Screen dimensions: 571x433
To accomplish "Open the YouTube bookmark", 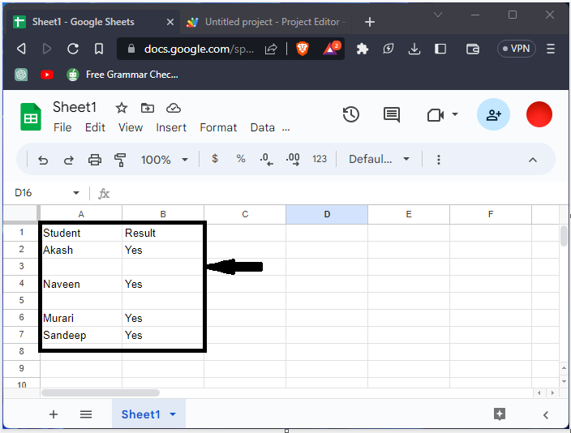I will coord(47,75).
